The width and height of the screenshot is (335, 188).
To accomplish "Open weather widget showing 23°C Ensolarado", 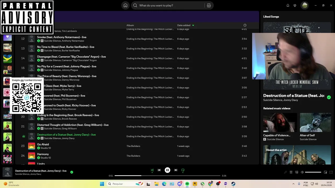I will 11,184.
